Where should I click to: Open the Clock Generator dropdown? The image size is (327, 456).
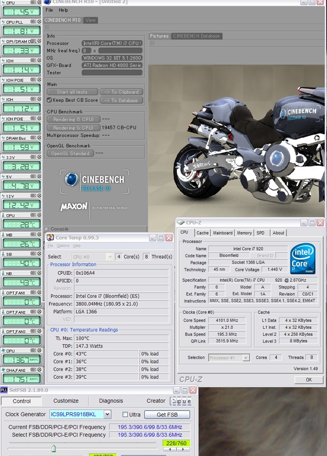point(107,415)
